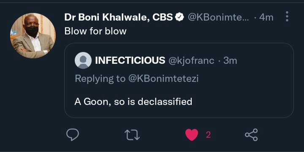
Task: Click INFECTICIOUS account name
Action: pos(130,60)
